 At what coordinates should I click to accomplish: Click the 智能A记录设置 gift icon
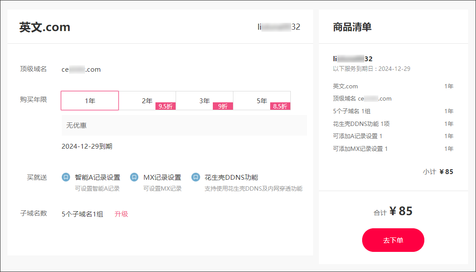[66, 177]
